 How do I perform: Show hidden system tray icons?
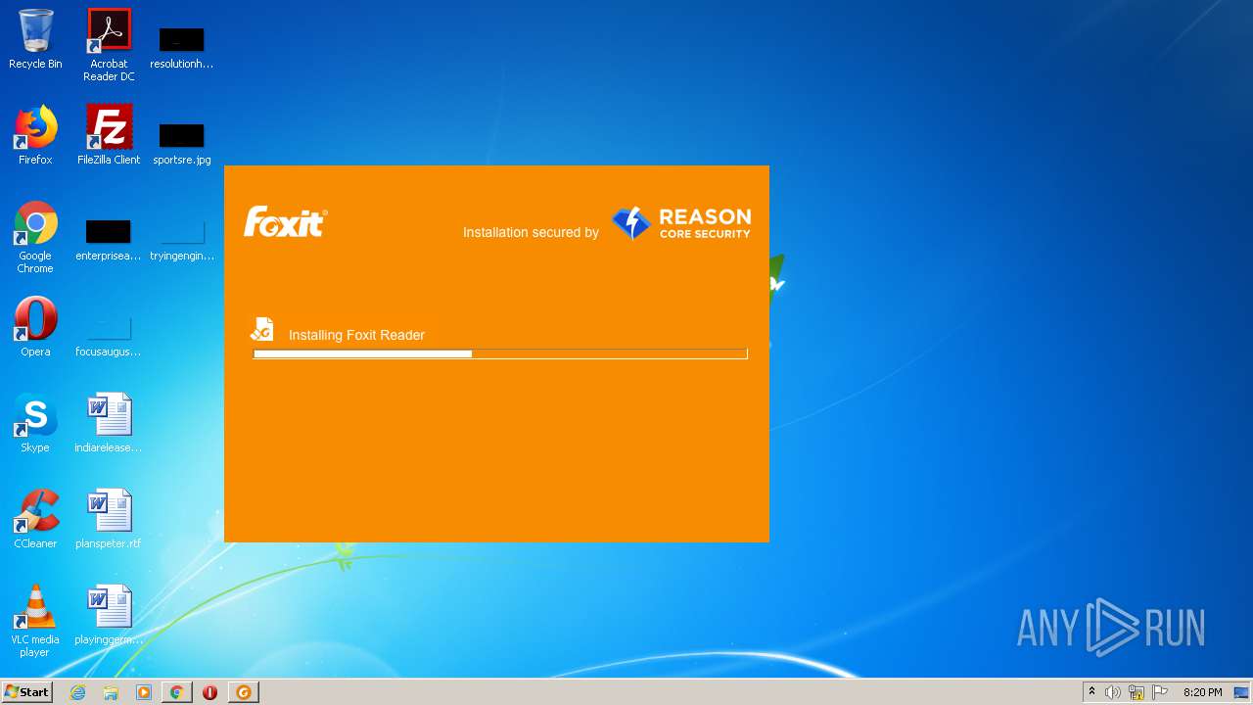point(1091,692)
